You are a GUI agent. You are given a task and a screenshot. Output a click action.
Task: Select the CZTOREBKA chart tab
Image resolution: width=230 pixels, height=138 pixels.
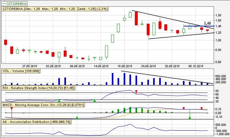click(x=14, y=3)
